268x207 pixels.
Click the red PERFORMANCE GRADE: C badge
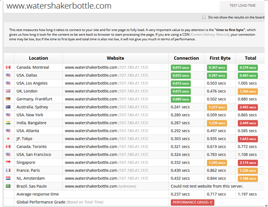click(193, 202)
